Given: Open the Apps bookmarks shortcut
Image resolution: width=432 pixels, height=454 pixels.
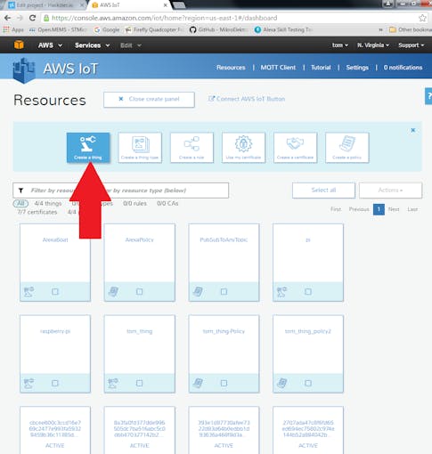Looking at the screenshot, I should (13, 29).
